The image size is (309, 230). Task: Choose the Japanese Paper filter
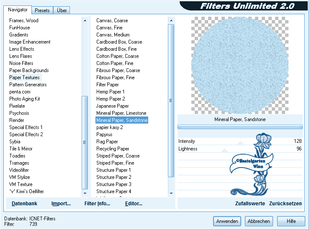[x=113, y=106]
